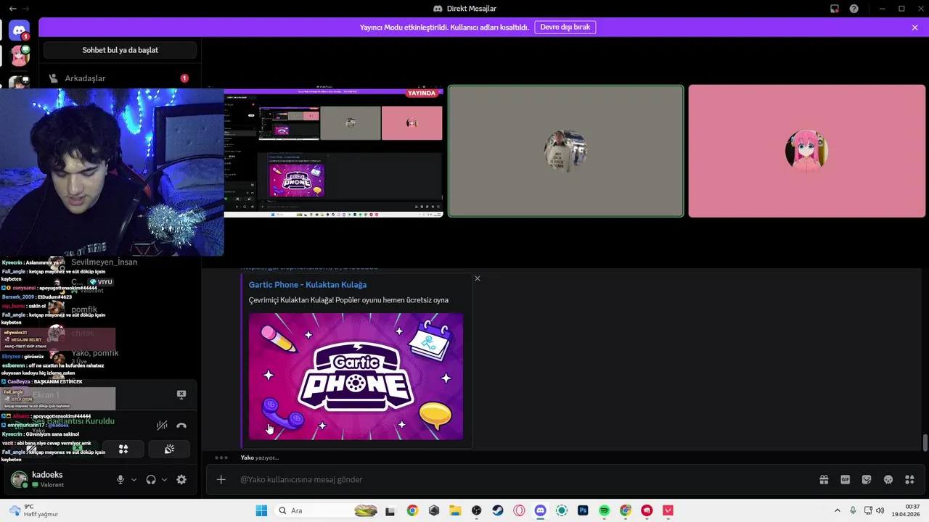
Task: Open Photoshop from the taskbar
Action: 583,510
